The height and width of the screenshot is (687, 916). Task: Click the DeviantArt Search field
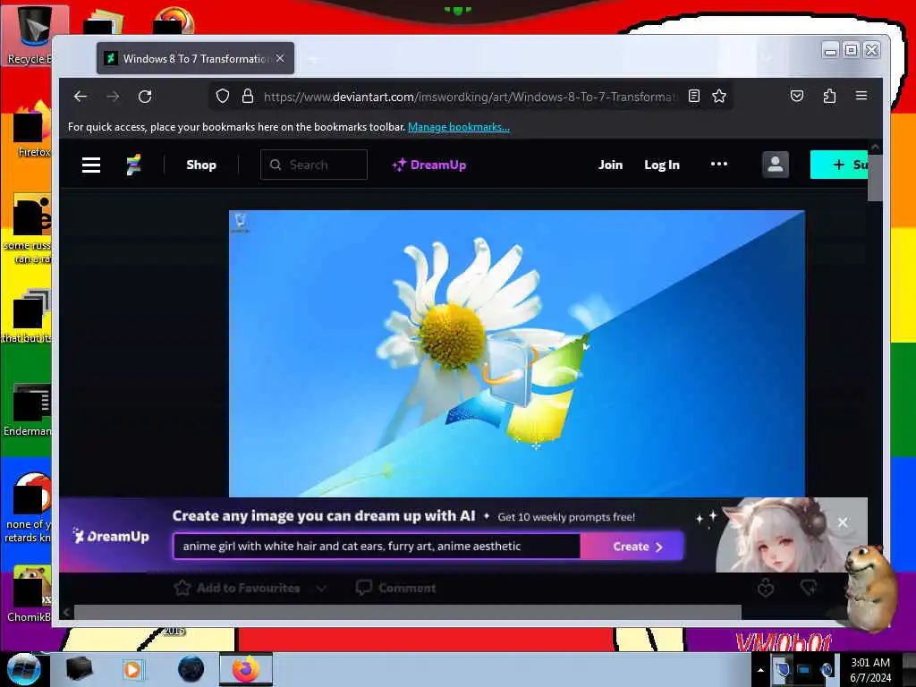pos(314,165)
